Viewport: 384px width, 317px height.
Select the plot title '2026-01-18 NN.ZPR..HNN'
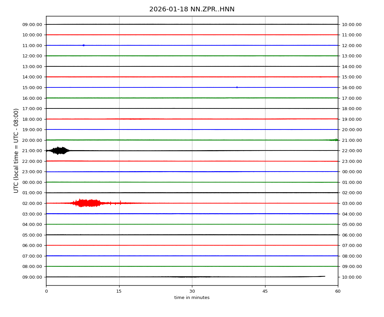(192, 9)
